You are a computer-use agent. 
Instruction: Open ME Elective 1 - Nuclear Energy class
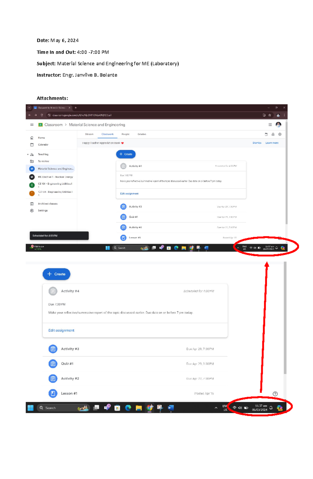tap(55, 177)
